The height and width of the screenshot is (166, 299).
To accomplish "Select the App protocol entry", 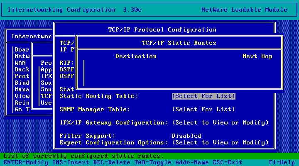I will (47, 70).
